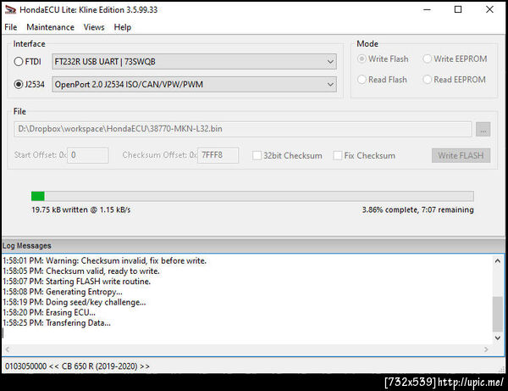Select Read EEPROM mode
Image resolution: width=508 pixels, height=391 pixels.
pos(427,80)
